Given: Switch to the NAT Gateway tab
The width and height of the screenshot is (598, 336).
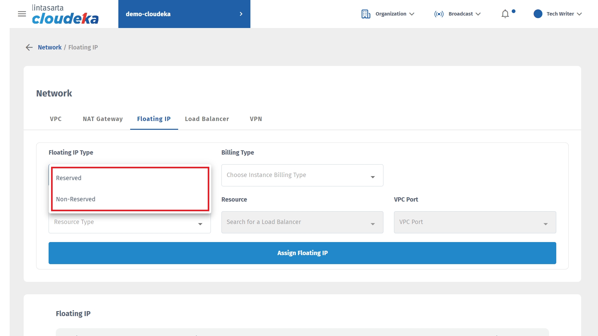Looking at the screenshot, I should coord(103,119).
